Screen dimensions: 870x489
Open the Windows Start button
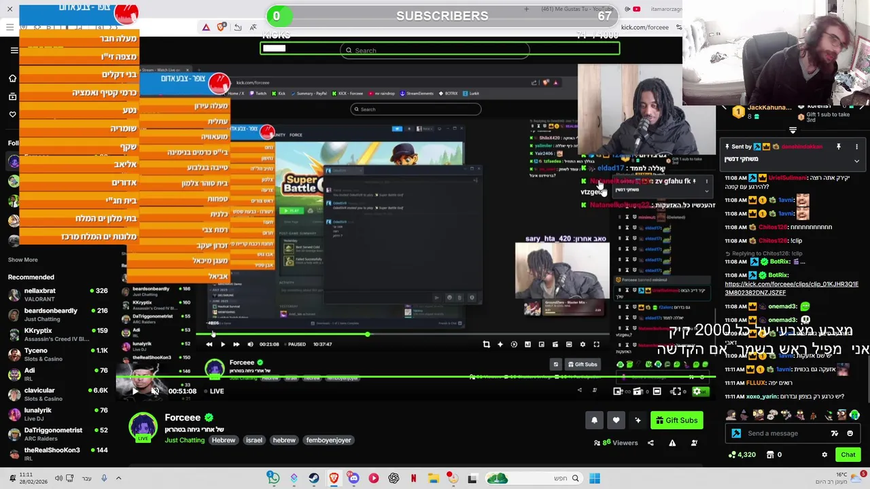pos(595,479)
